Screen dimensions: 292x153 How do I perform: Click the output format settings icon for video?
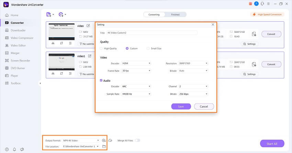click(254, 34)
